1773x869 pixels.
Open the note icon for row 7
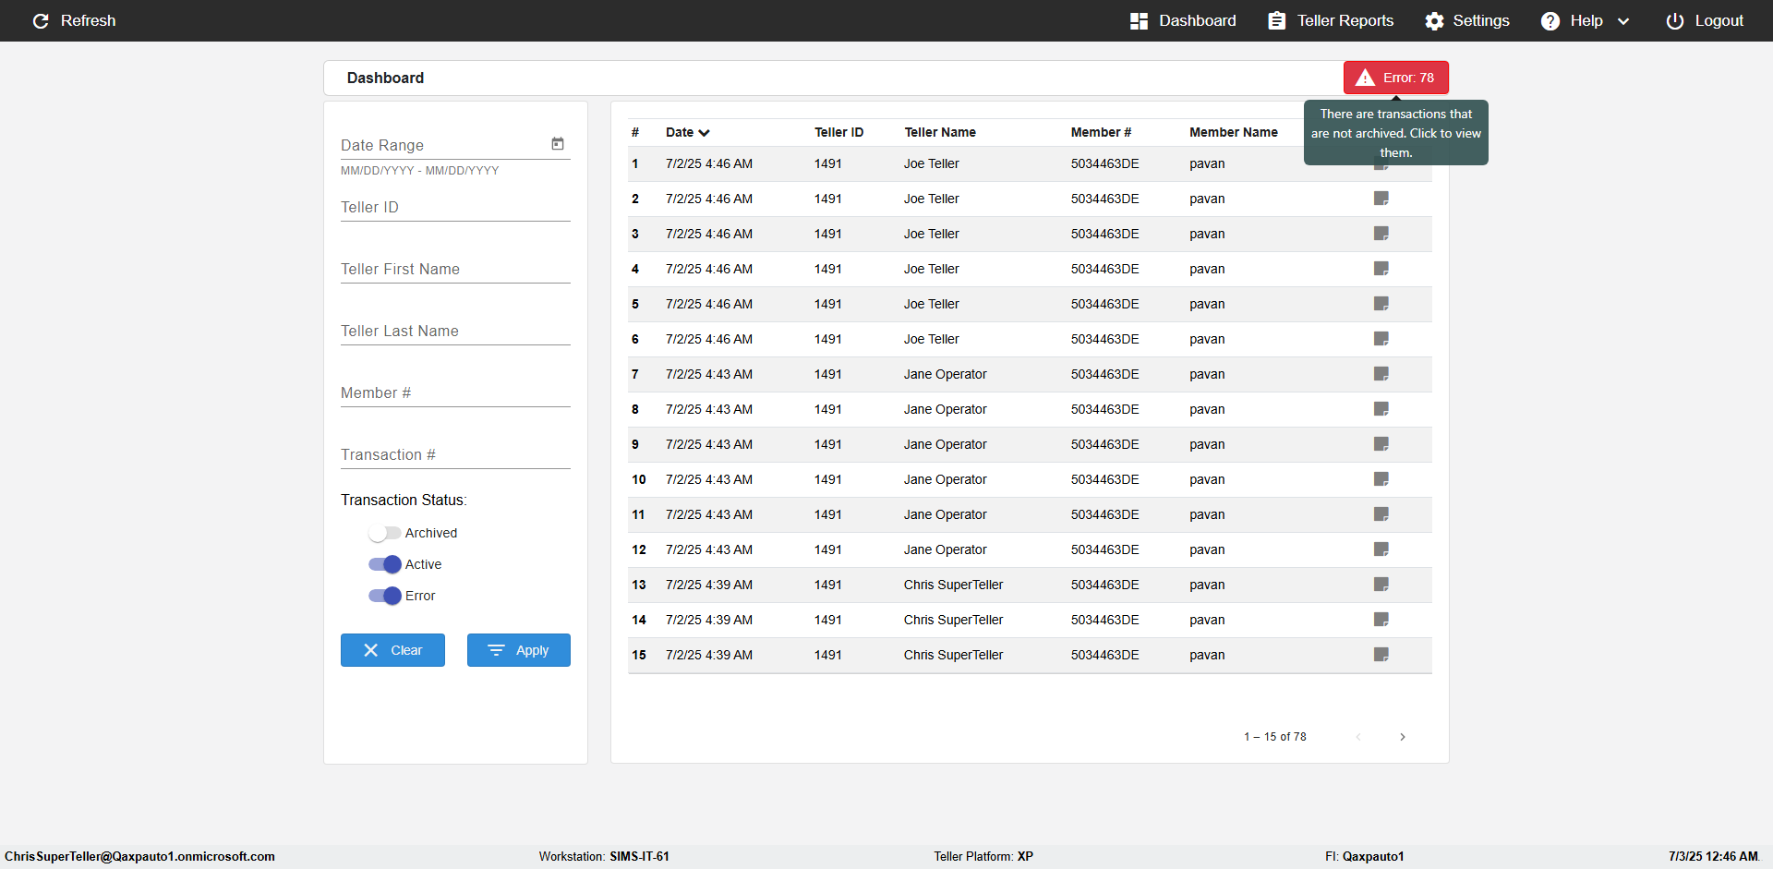point(1381,374)
